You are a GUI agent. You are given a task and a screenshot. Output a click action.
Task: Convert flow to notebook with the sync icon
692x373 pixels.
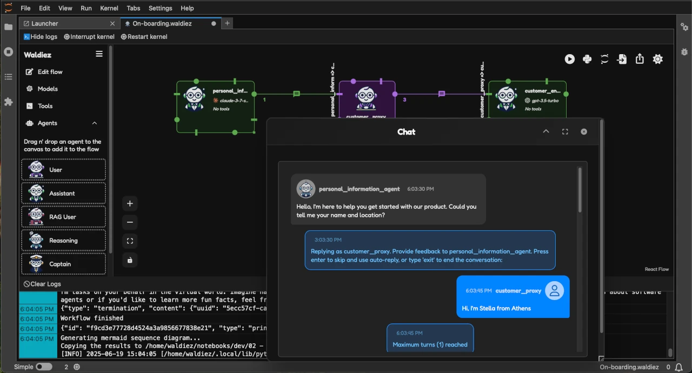[x=604, y=59]
